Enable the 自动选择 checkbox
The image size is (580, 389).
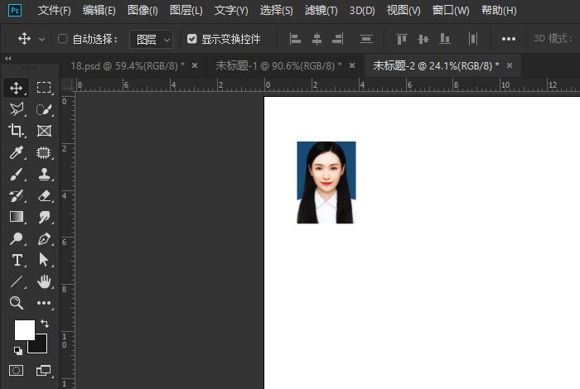pos(62,39)
